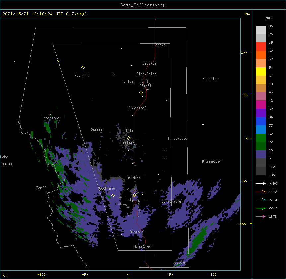Pick the violet 36-39 dBZ legend swatch

pos(261,113)
